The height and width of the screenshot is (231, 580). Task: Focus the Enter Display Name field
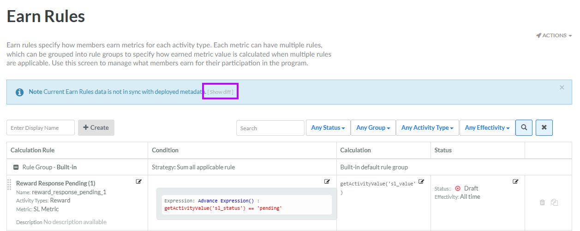coord(41,128)
